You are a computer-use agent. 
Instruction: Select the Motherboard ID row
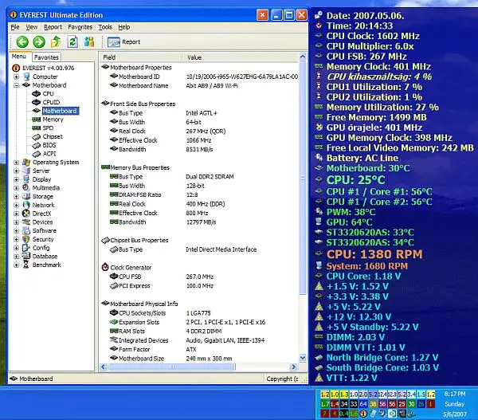[199, 77]
